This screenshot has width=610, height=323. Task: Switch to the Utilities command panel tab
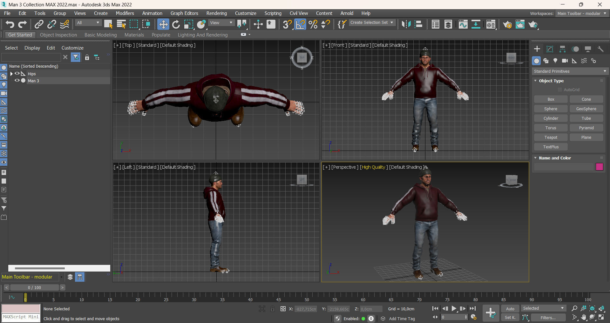pyautogui.click(x=600, y=49)
